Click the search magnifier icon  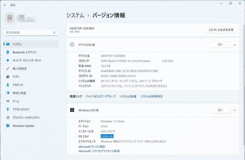[54, 32]
